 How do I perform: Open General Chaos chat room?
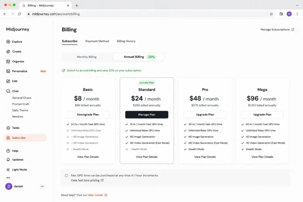point(22,98)
